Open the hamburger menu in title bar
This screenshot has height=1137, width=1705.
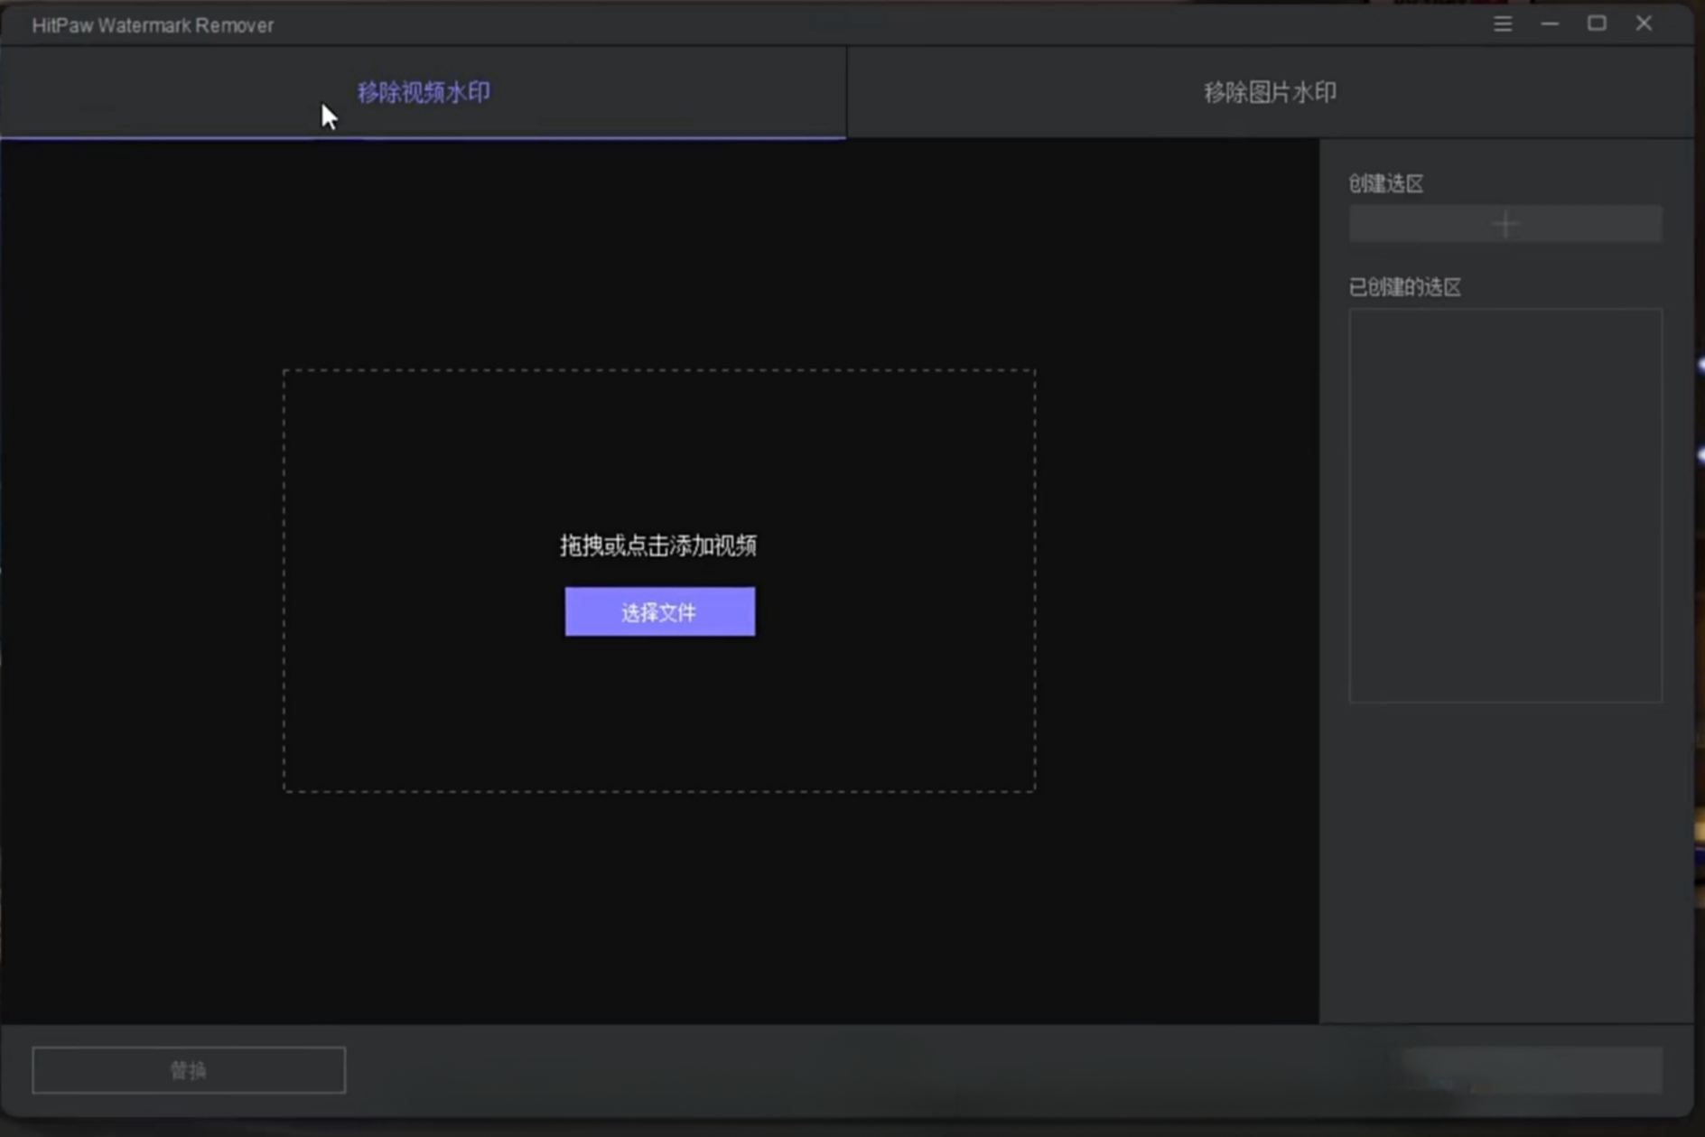click(1503, 24)
